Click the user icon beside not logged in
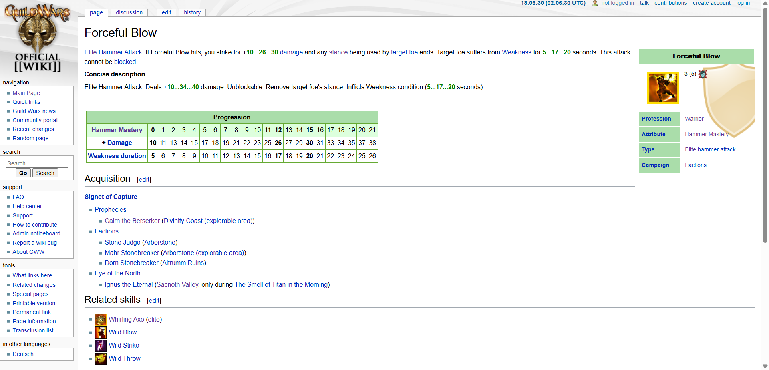 pyautogui.click(x=595, y=3)
